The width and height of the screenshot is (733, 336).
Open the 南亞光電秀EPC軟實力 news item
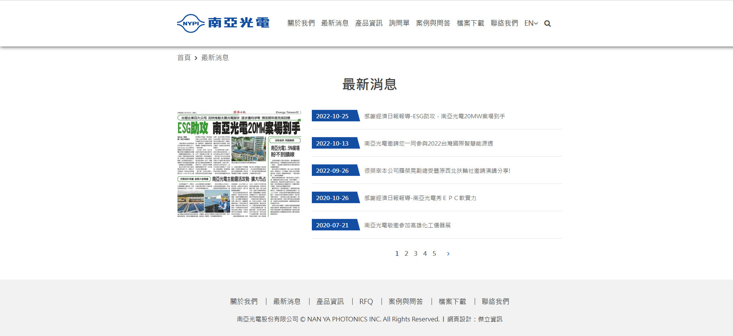point(420,198)
